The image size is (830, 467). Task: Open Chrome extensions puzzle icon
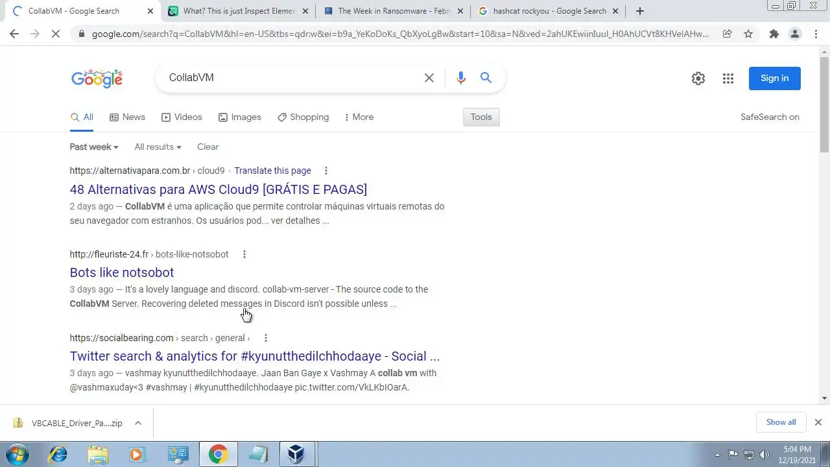click(x=774, y=34)
